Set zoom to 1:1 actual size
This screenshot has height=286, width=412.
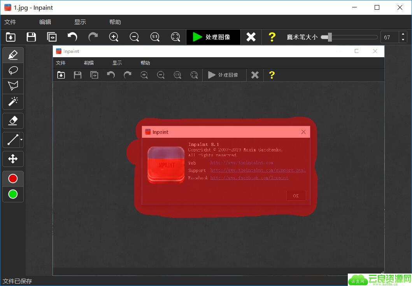pyautogui.click(x=155, y=37)
